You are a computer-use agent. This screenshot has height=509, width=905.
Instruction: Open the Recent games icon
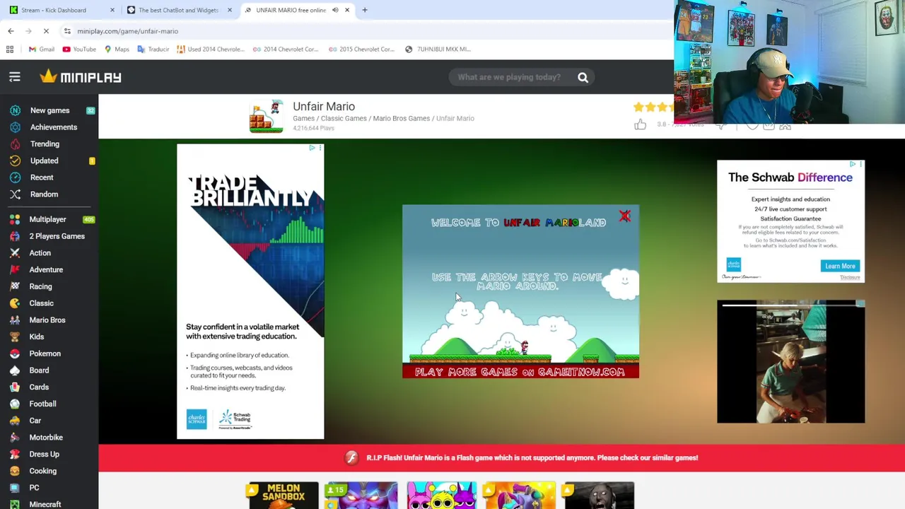(x=15, y=177)
